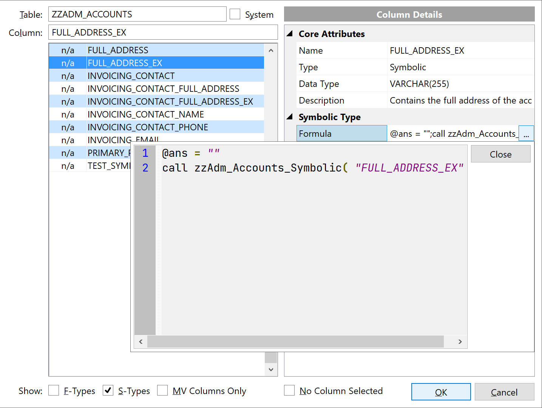
Task: Enable MV Columns Only checkbox
Action: [x=163, y=390]
